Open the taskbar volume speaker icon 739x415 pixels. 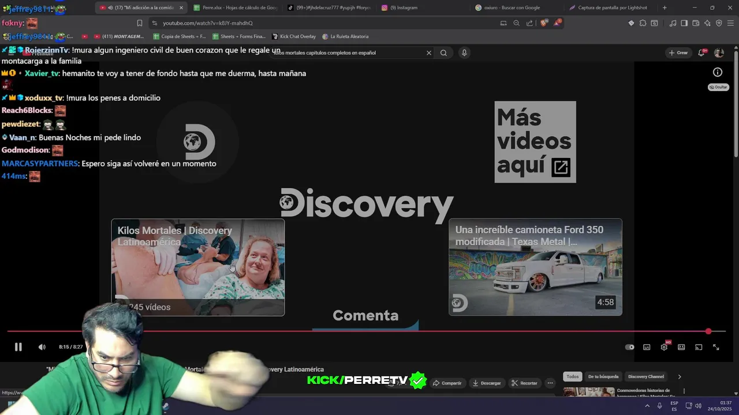click(x=698, y=406)
